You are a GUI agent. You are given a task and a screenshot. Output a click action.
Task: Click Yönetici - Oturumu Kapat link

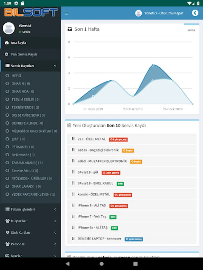[x=164, y=13]
